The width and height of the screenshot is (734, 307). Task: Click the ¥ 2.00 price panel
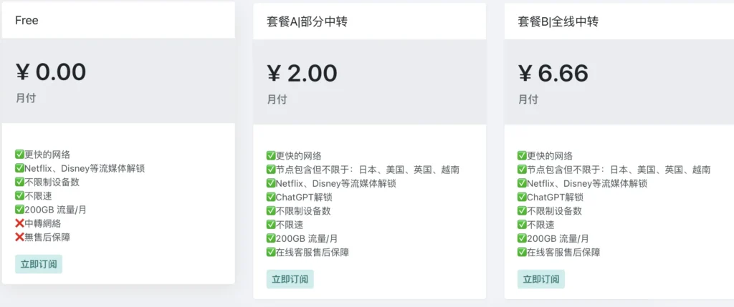(x=370, y=82)
